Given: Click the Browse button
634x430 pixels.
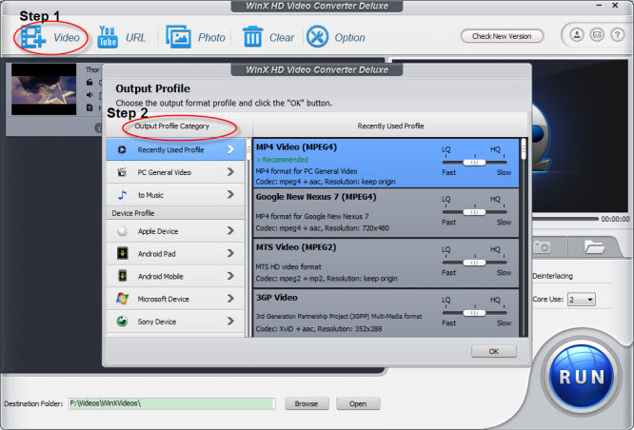Looking at the screenshot, I should (x=307, y=403).
